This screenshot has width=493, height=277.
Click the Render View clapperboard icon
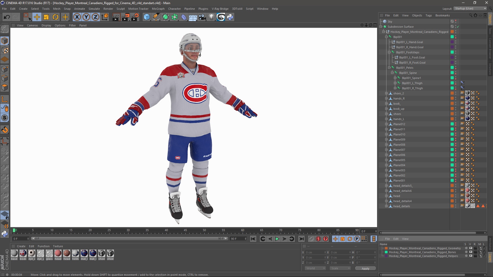116,17
